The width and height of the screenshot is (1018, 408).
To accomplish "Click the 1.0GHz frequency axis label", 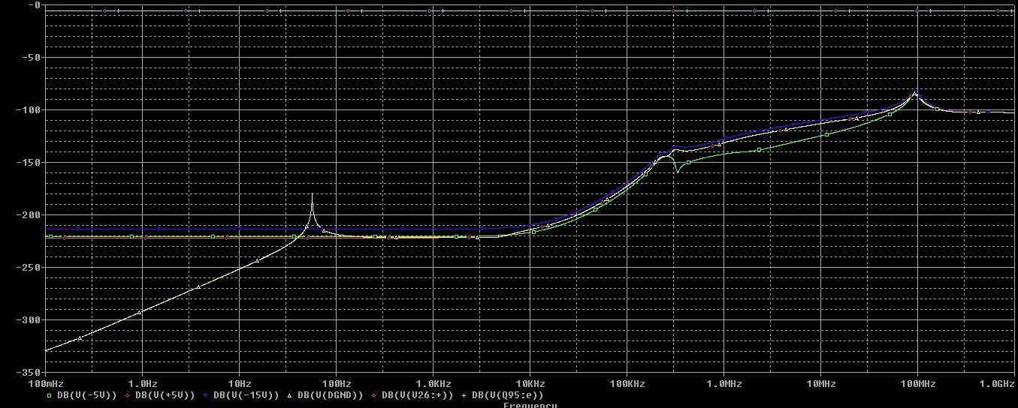I will click(997, 384).
